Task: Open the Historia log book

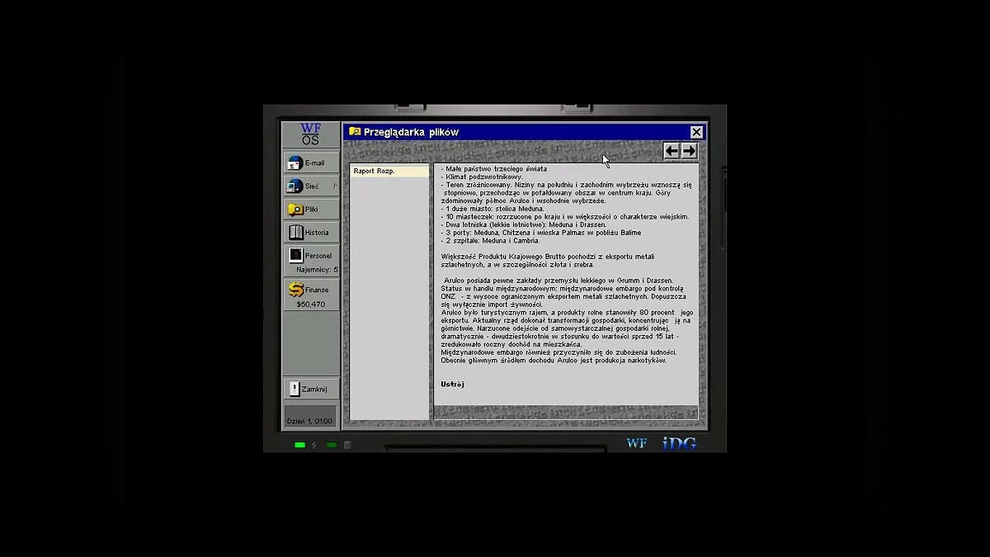Action: [x=310, y=233]
